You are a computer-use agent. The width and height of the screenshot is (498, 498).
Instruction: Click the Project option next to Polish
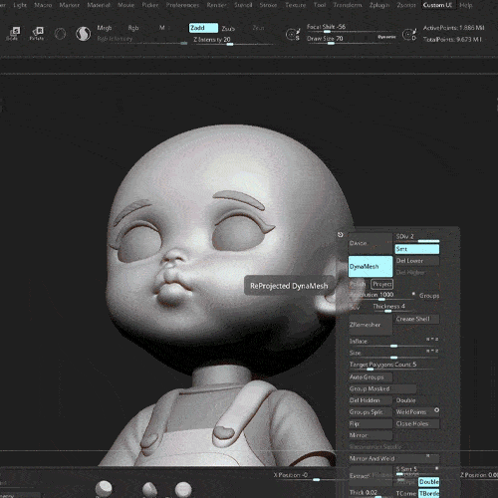[x=381, y=284]
